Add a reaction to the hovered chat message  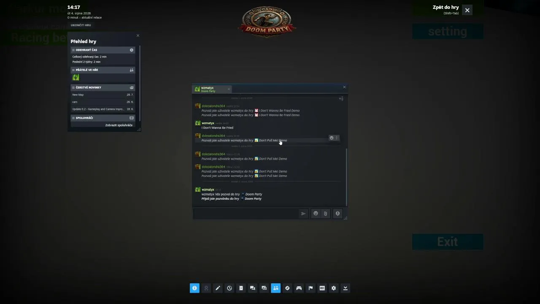click(331, 138)
